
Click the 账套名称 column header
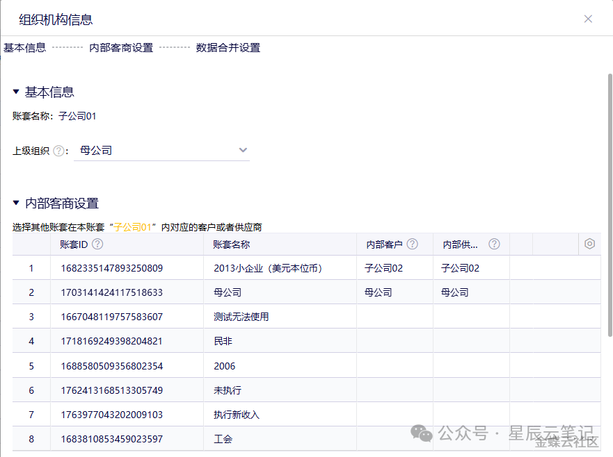tap(232, 244)
